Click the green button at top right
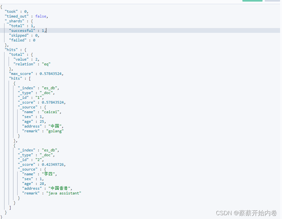282x219 pixels. point(252,1)
